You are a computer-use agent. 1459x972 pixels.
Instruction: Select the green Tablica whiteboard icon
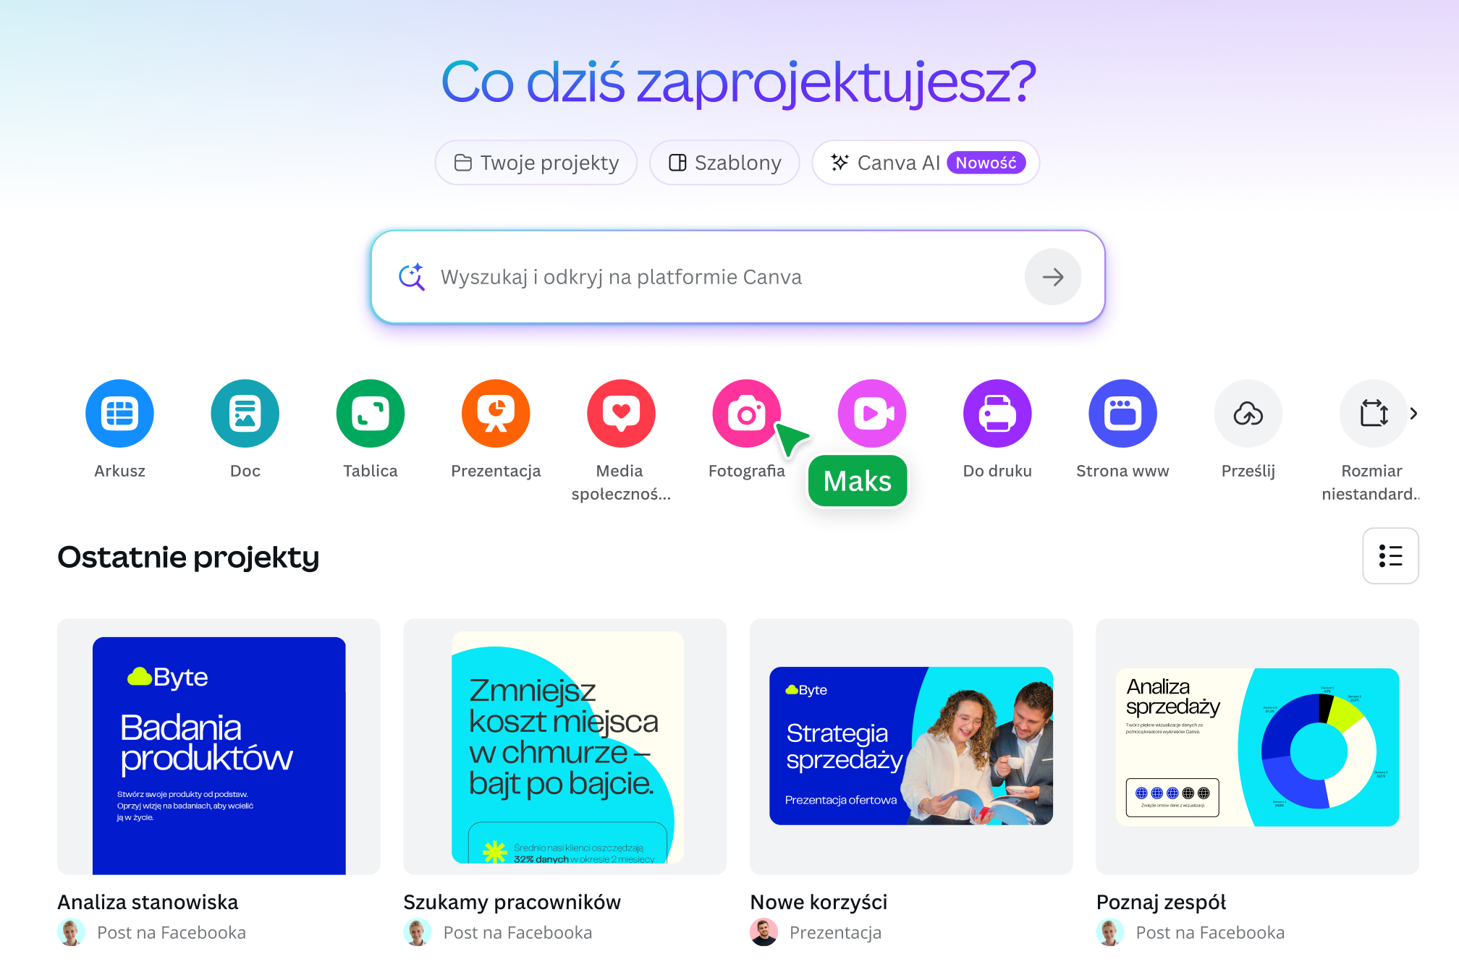(x=371, y=414)
